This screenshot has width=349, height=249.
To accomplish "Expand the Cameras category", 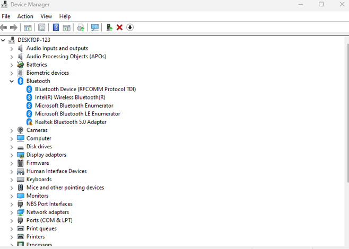I will [12, 131].
